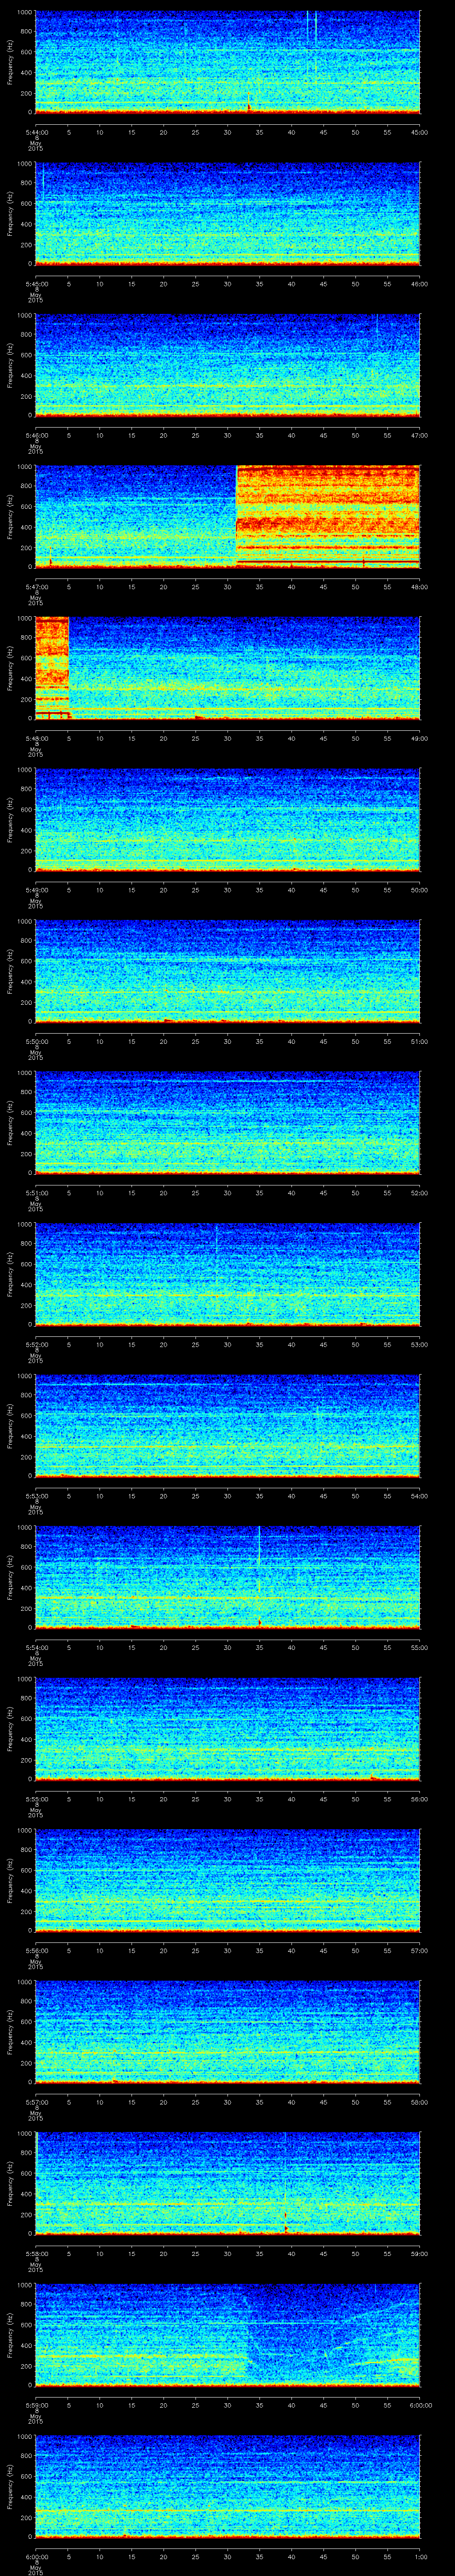Click the '57:00' end time label
Image resolution: width=455 pixels, height=2576 pixels.
pos(420,1950)
